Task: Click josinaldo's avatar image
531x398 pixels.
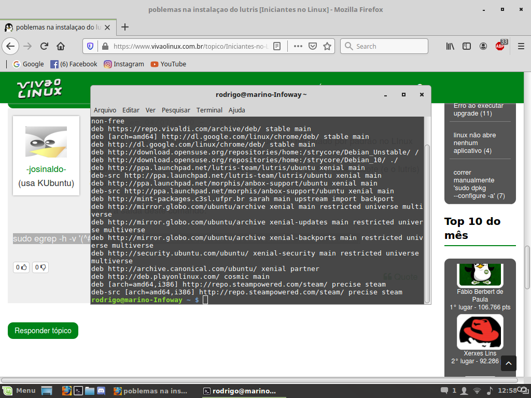Action: 46,142
